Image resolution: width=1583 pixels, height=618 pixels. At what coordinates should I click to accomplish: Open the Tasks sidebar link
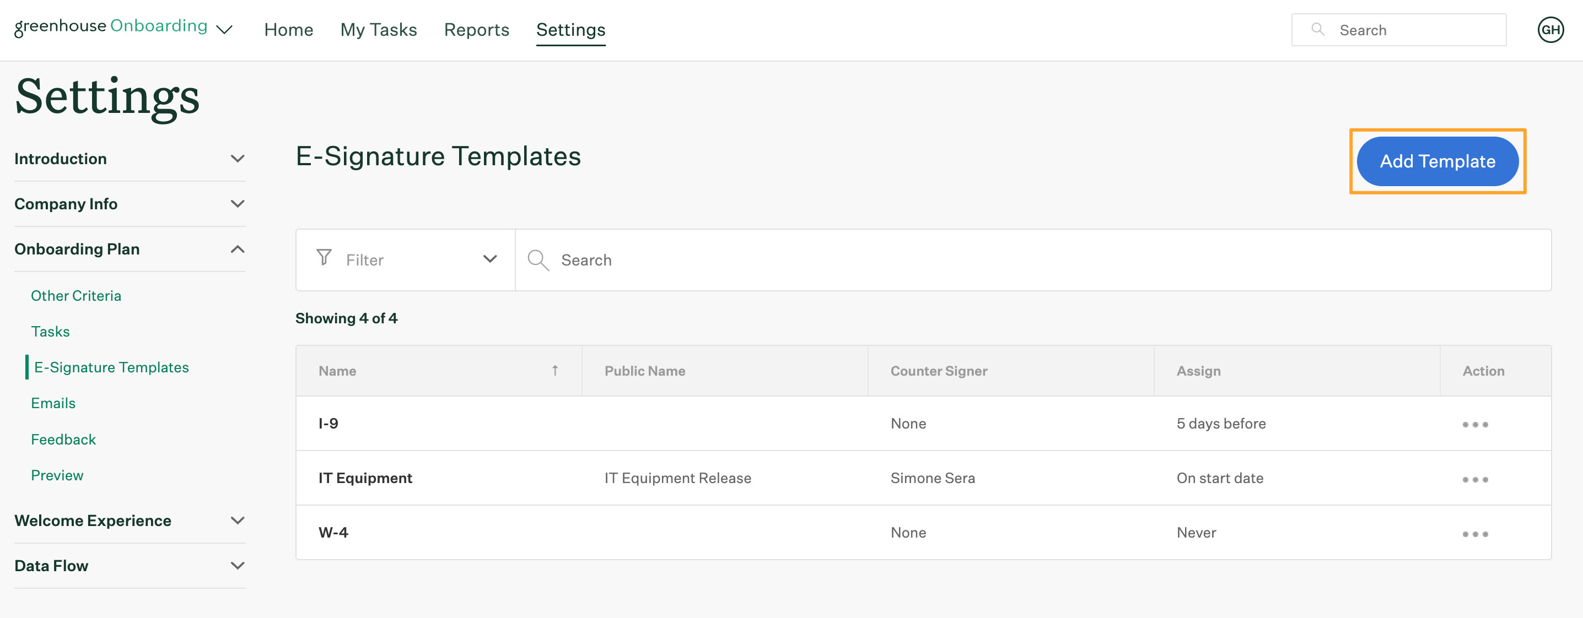pyautogui.click(x=50, y=331)
